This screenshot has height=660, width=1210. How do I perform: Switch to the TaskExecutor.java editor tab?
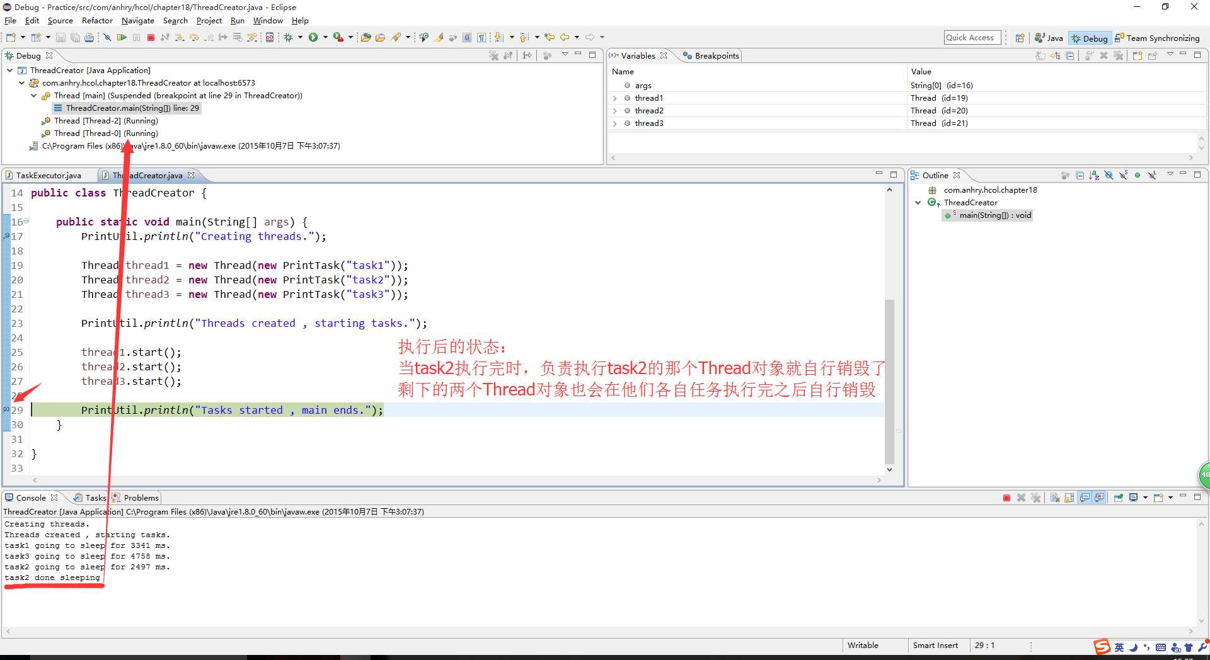pos(49,176)
